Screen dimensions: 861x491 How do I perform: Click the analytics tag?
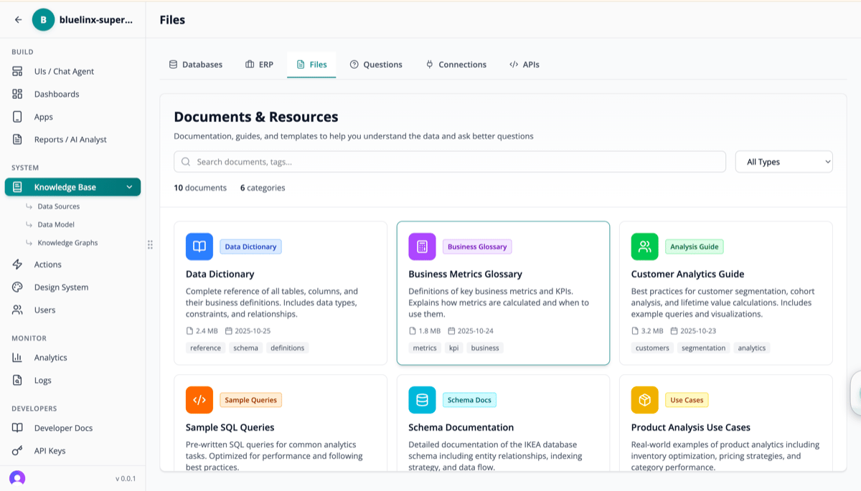coord(752,348)
